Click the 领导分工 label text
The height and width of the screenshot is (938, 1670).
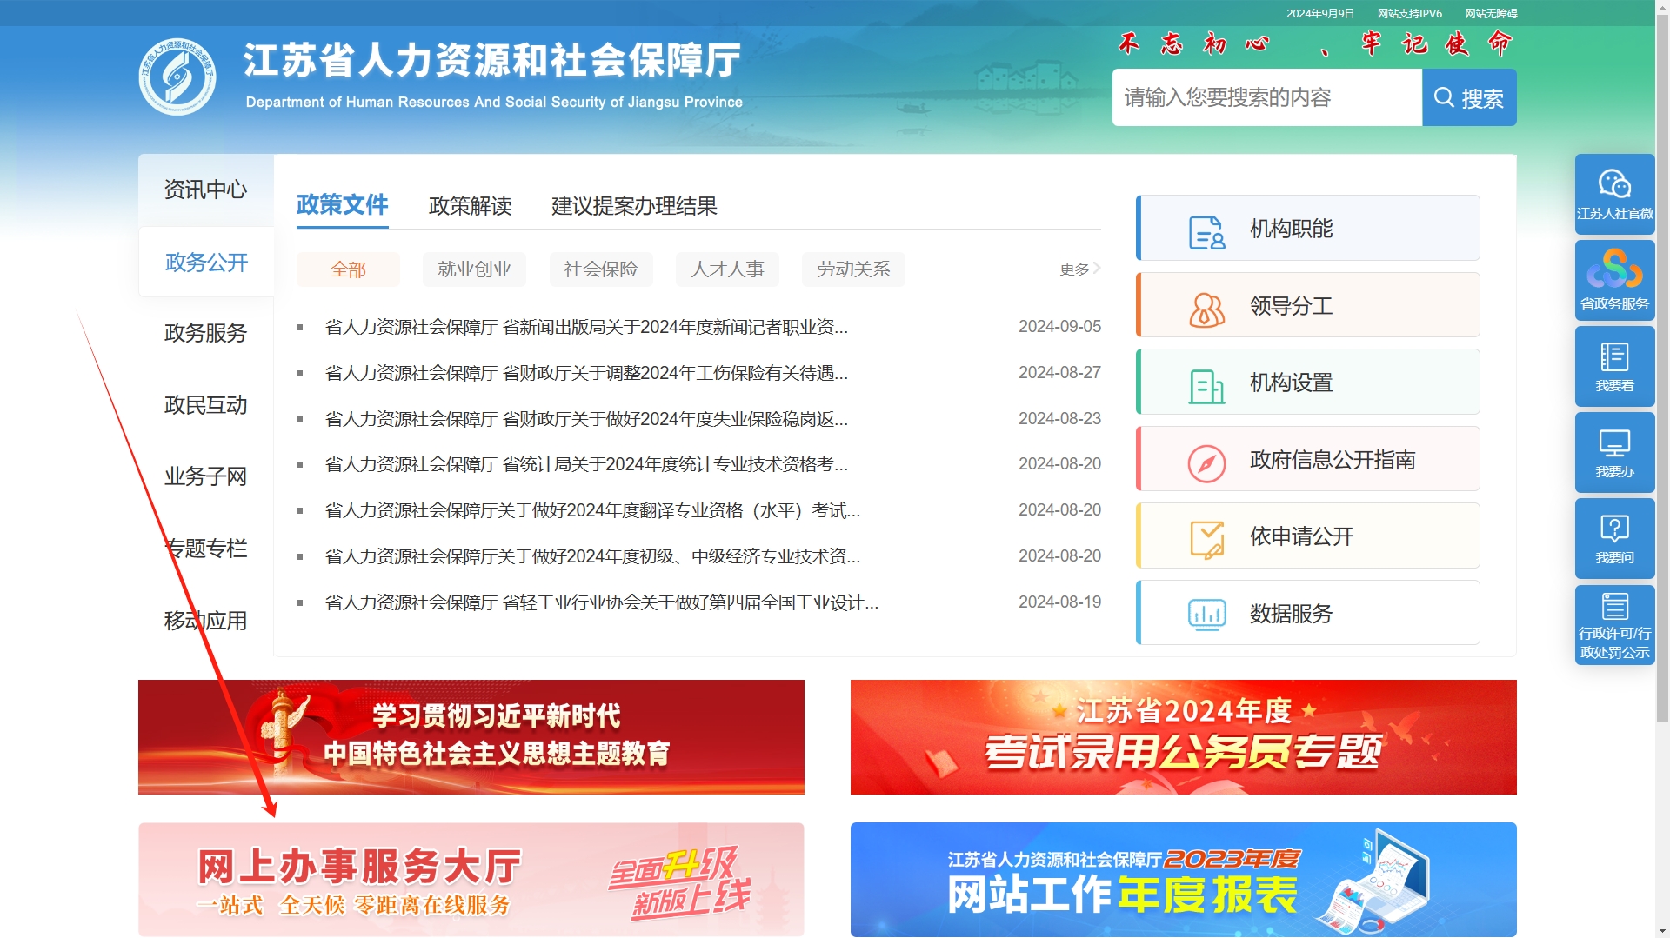[x=1291, y=306]
